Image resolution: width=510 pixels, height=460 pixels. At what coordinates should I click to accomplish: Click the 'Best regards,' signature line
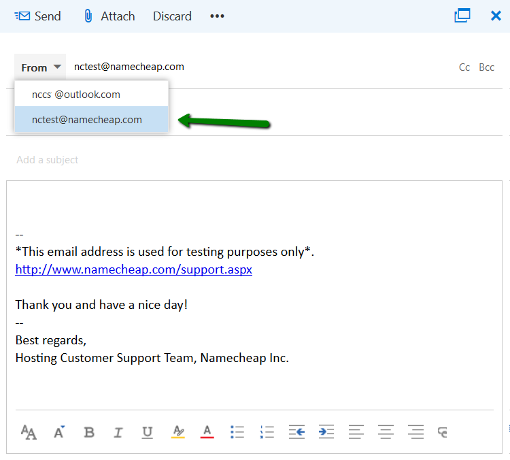pyautogui.click(x=51, y=340)
